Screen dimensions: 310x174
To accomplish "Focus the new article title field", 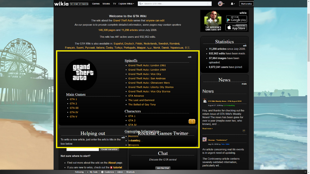I will 83,149.
